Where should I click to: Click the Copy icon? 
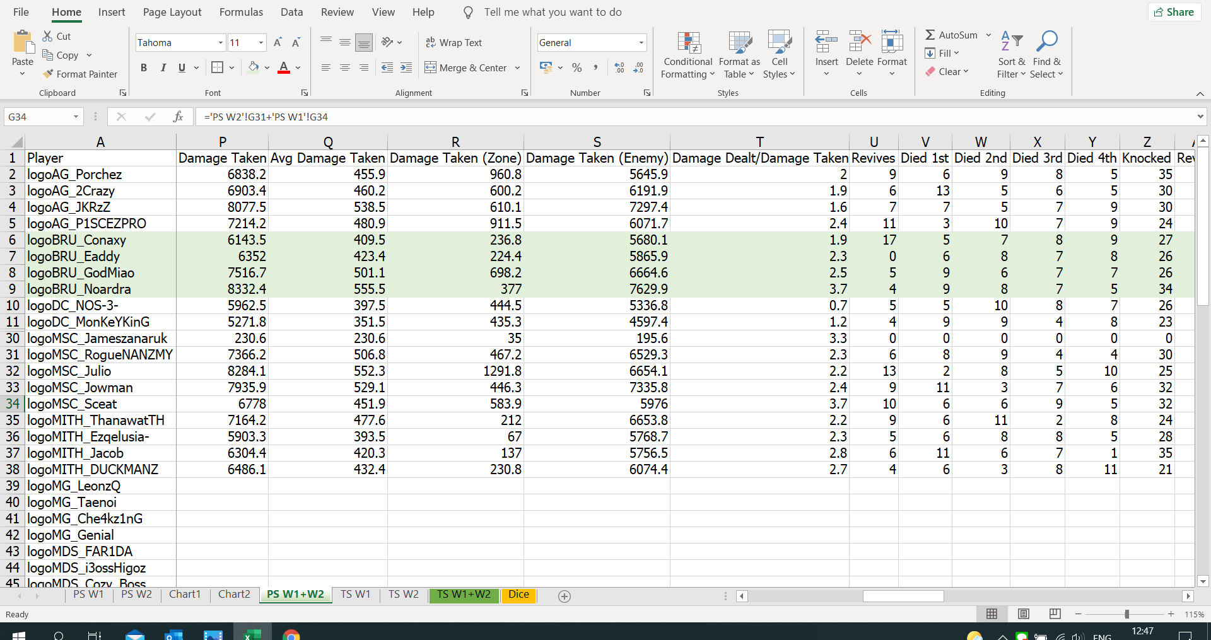pyautogui.click(x=48, y=55)
